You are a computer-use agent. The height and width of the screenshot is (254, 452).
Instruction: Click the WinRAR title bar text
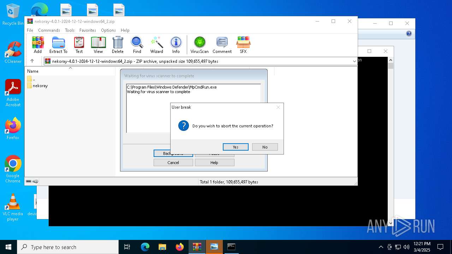[75, 22]
